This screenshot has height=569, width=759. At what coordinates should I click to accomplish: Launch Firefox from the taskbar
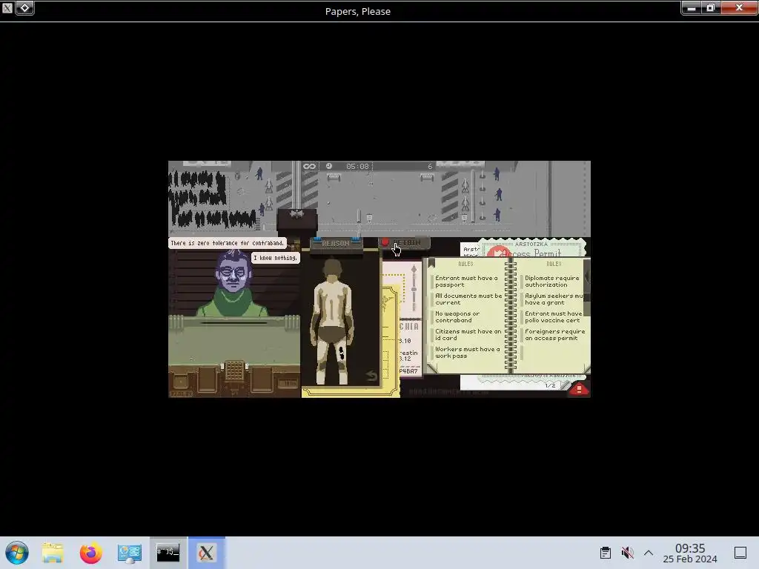click(x=91, y=553)
